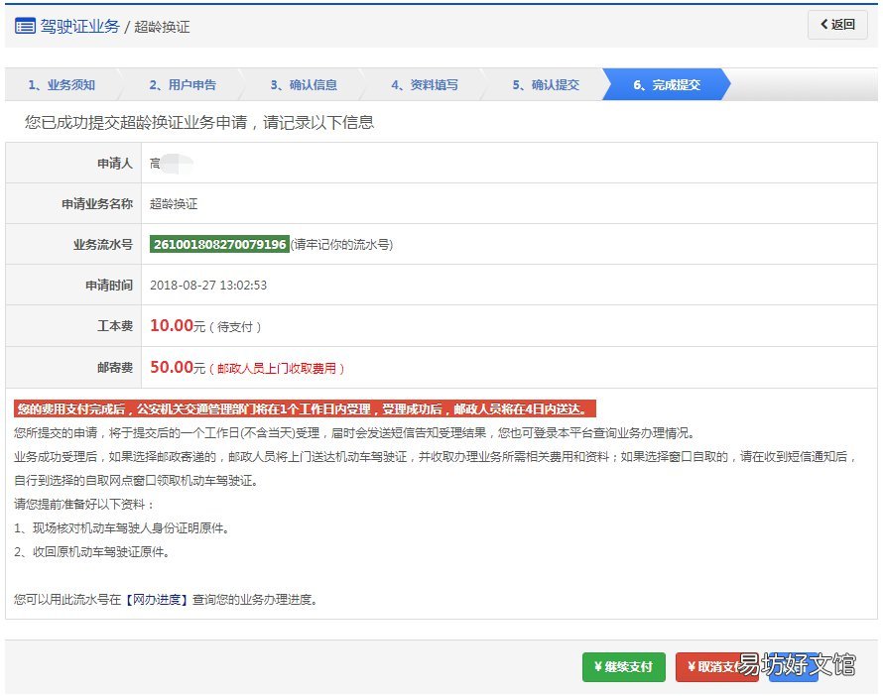883x696 pixels.
Task: Open step 3、确认信息
Action: click(x=304, y=85)
